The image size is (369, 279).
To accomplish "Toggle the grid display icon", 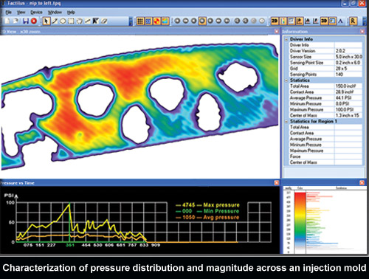I will [x=140, y=21].
